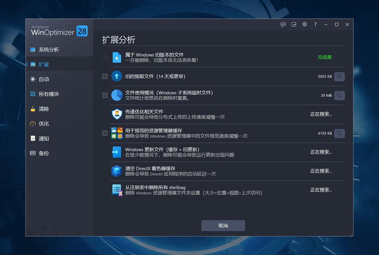Open 系统分析 in sidebar

(59, 50)
